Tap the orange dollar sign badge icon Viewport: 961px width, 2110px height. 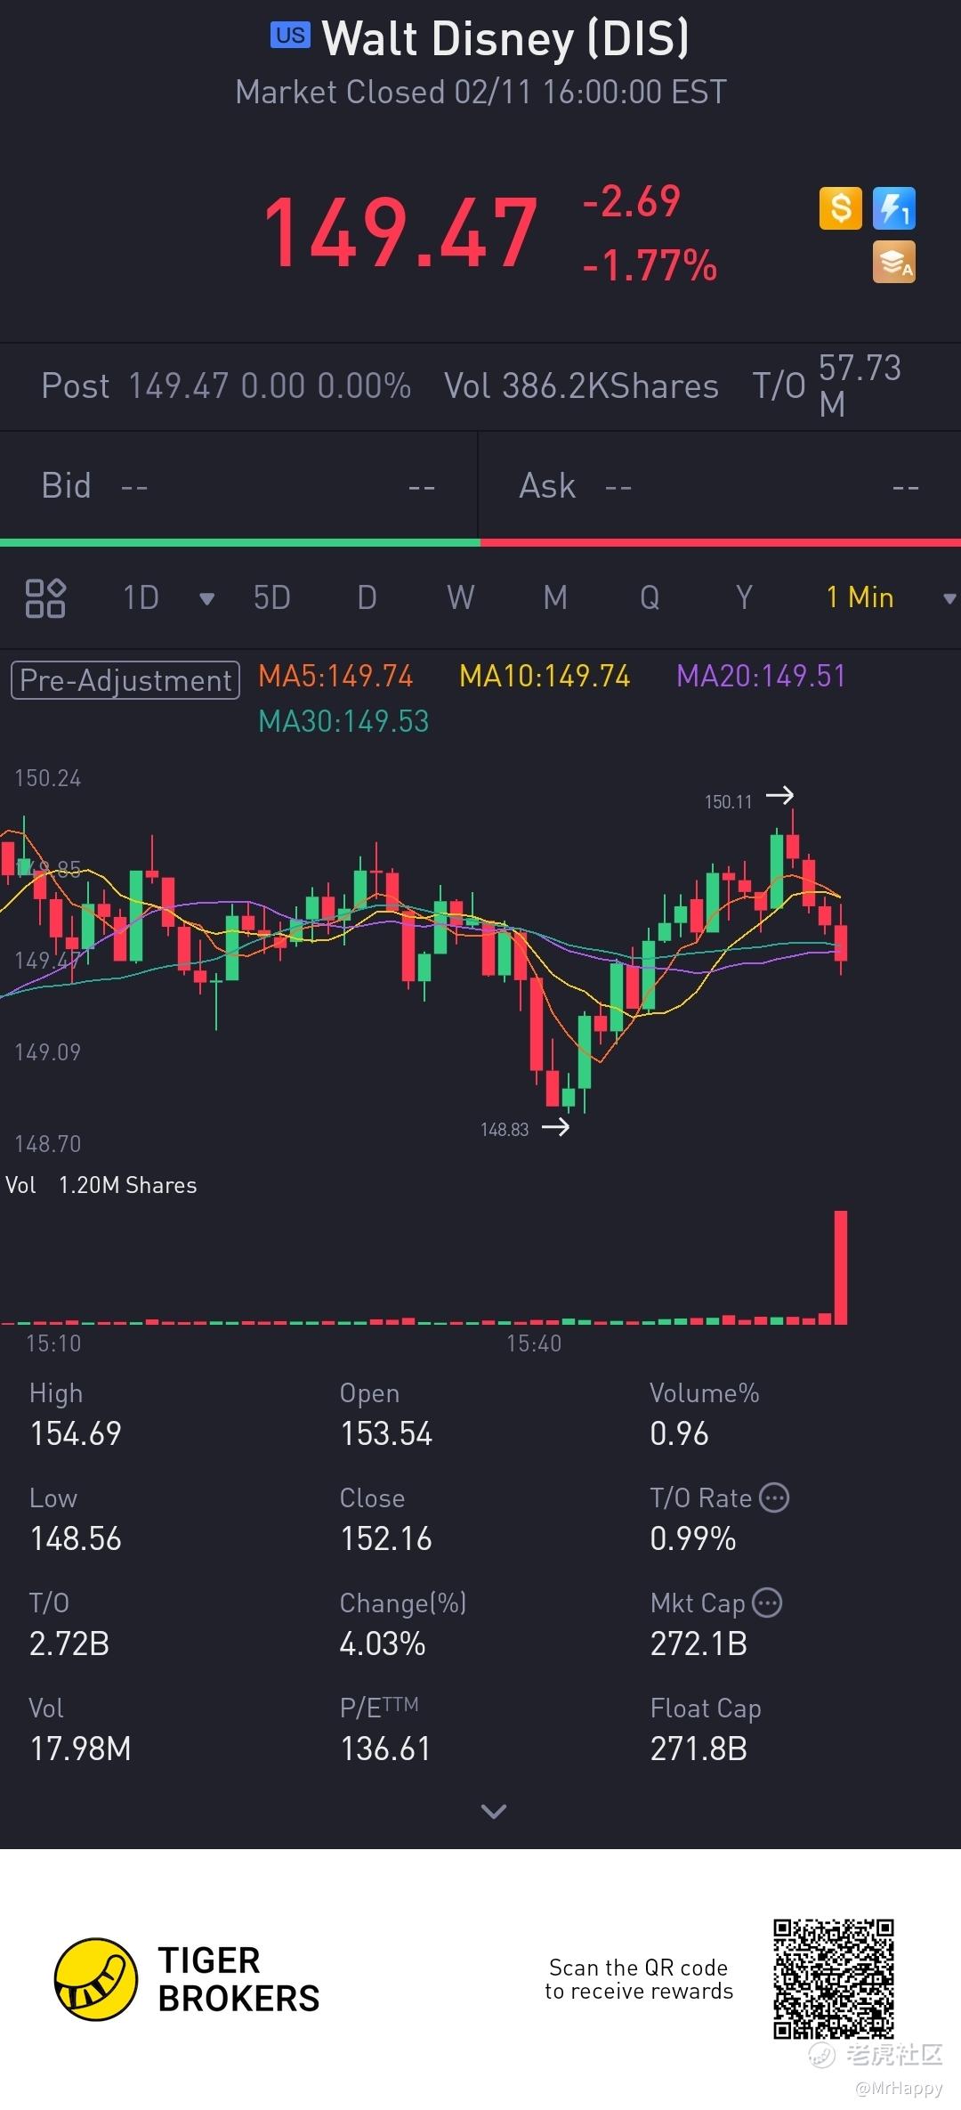[x=841, y=208]
